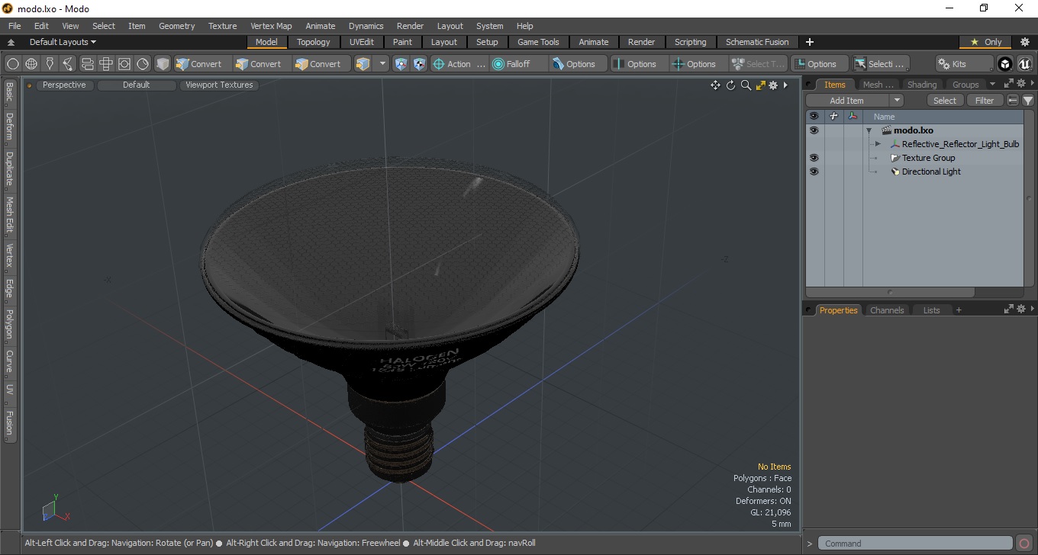Viewport: 1038px width, 555px height.
Task: Click the black cube icon beside Kits
Action: click(x=1005, y=64)
